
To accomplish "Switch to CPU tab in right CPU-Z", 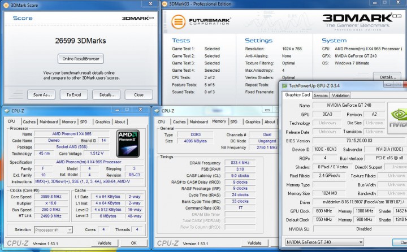I will pos(161,121).
